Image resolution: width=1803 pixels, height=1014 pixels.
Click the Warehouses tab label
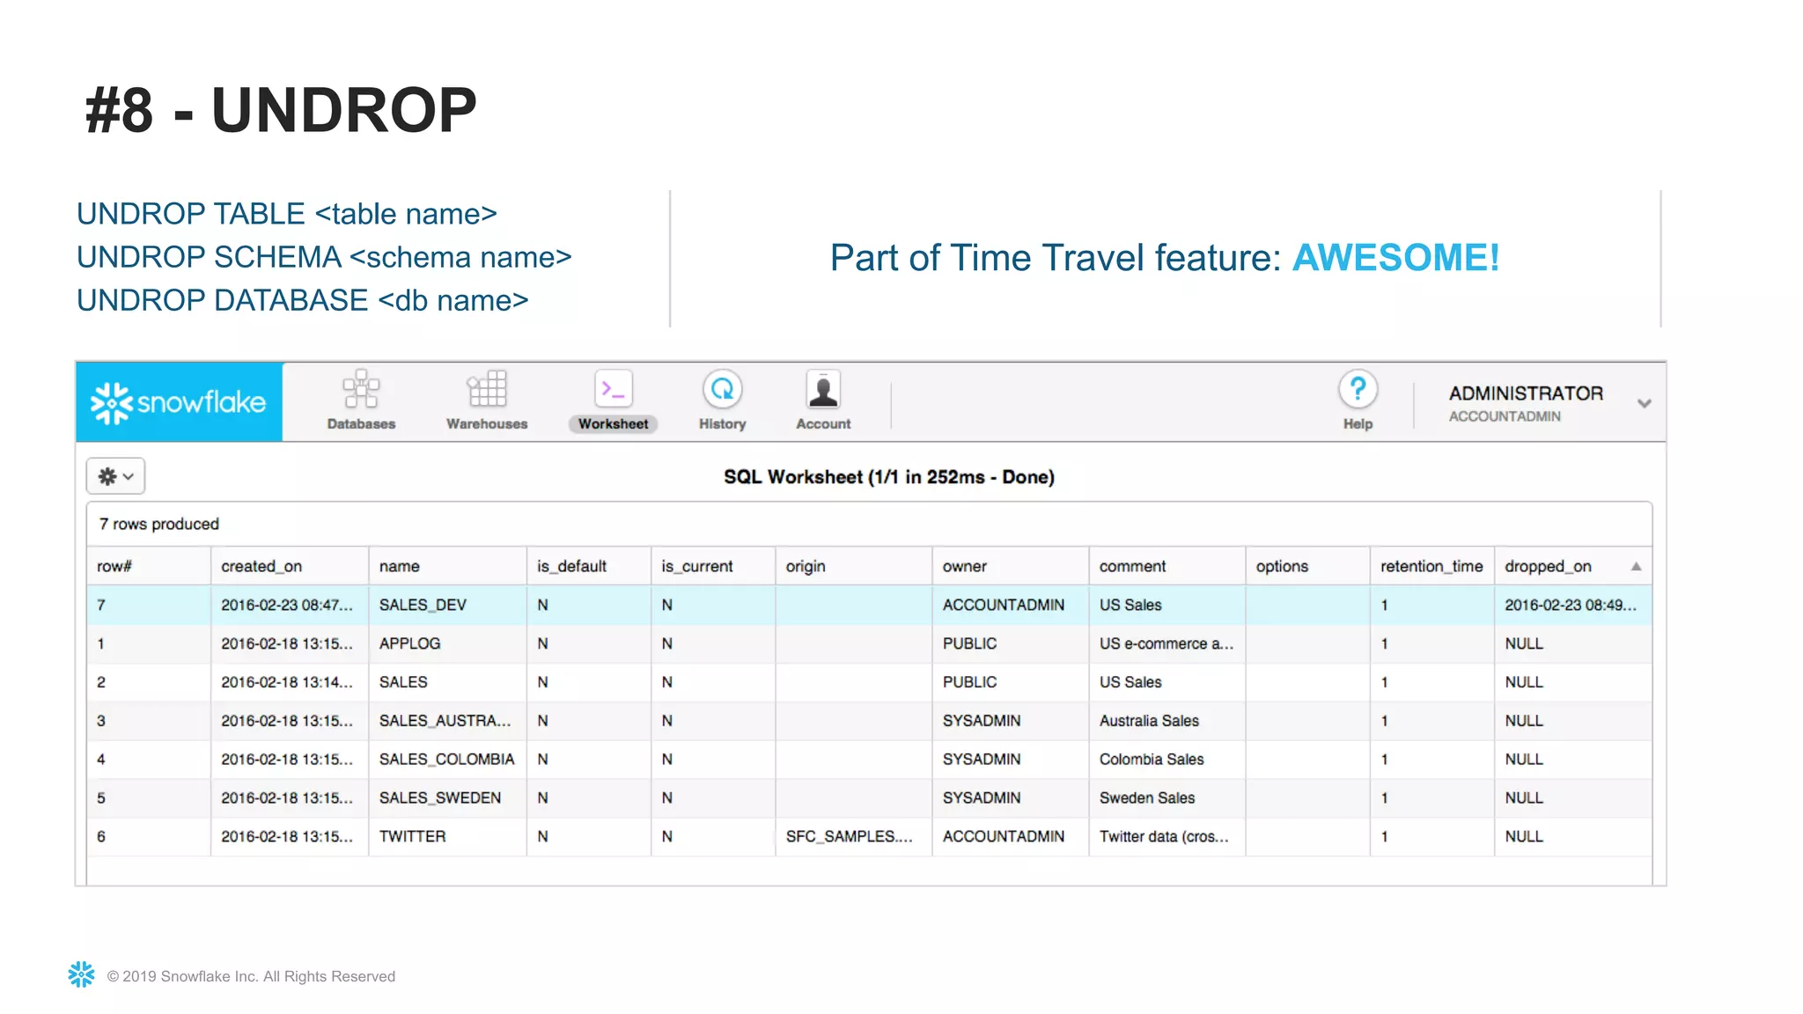pos(487,424)
